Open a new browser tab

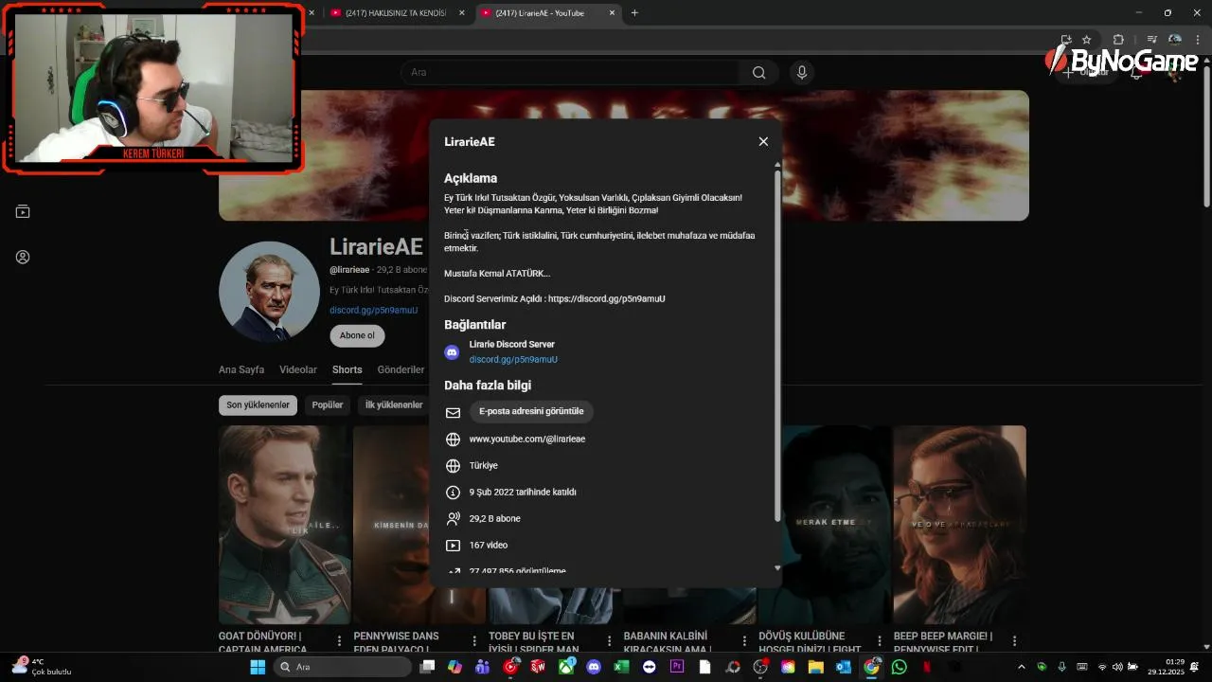point(634,13)
